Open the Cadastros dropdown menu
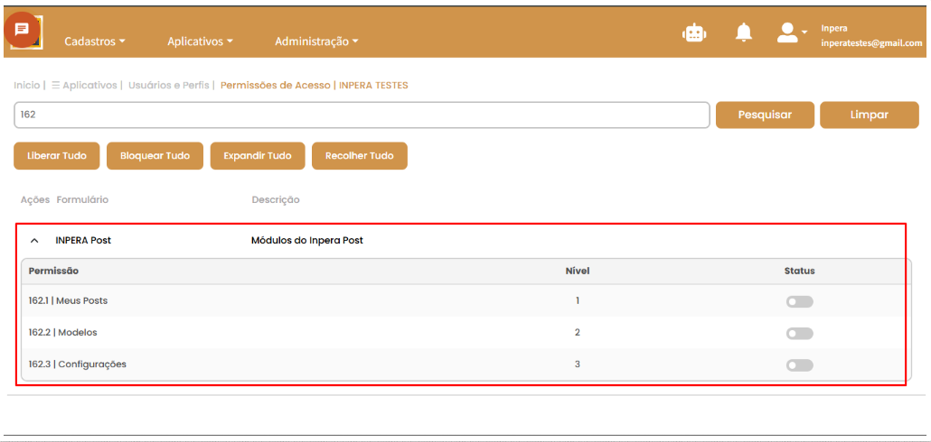 pos(95,41)
